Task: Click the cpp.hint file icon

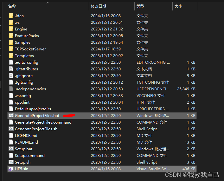Action: [11, 102]
